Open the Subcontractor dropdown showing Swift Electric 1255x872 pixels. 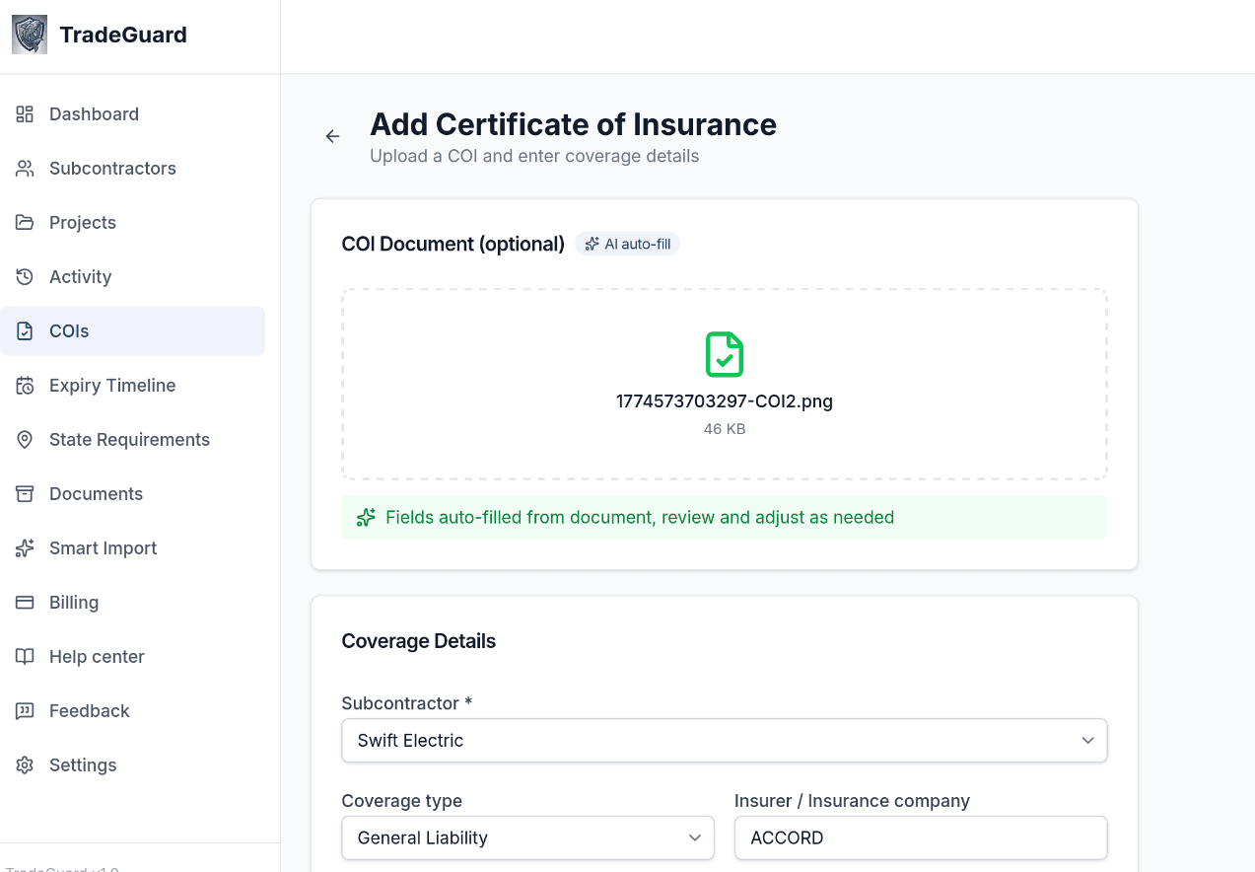pyautogui.click(x=725, y=741)
